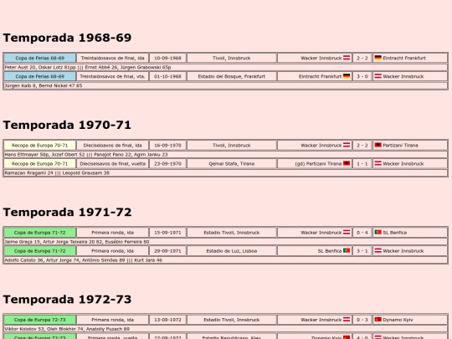Screen dimensions: 452x339
Task: Click Austria flag in the 23-09-1970 match row
Action: tap(378, 163)
